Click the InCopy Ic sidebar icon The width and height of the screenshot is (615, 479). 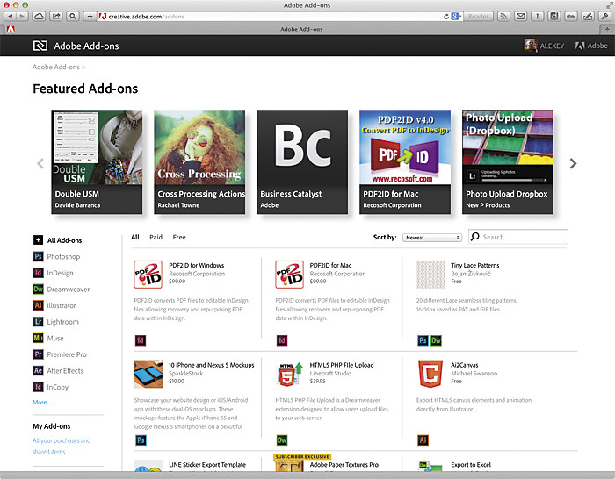(x=38, y=387)
